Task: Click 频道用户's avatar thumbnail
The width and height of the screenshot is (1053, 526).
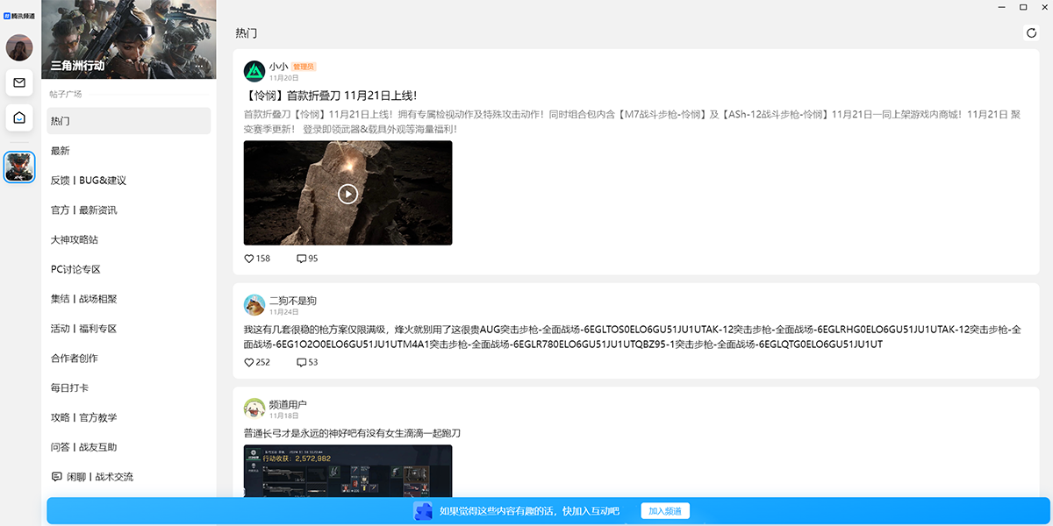Action: (x=254, y=407)
